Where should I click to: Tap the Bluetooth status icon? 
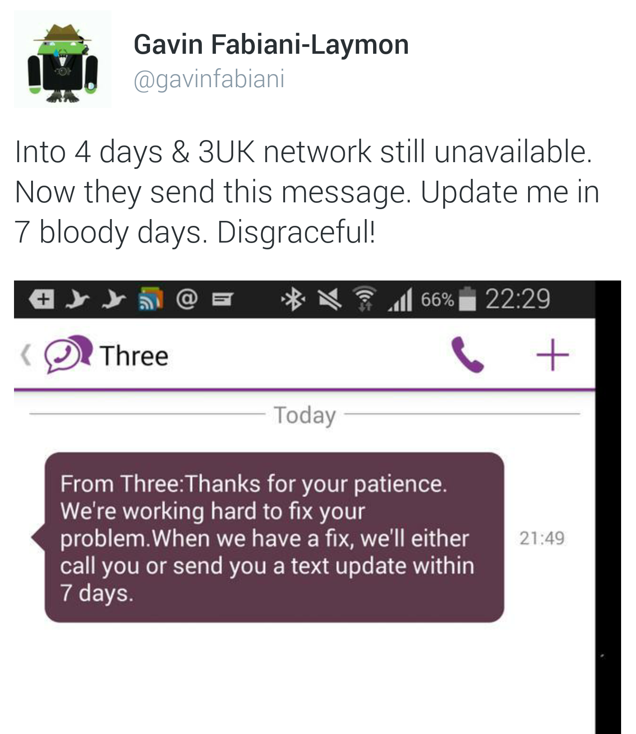click(293, 299)
